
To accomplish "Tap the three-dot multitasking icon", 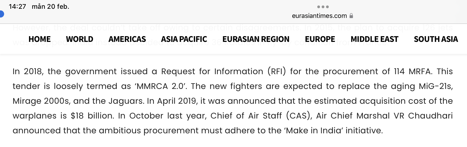I will [323, 7].
